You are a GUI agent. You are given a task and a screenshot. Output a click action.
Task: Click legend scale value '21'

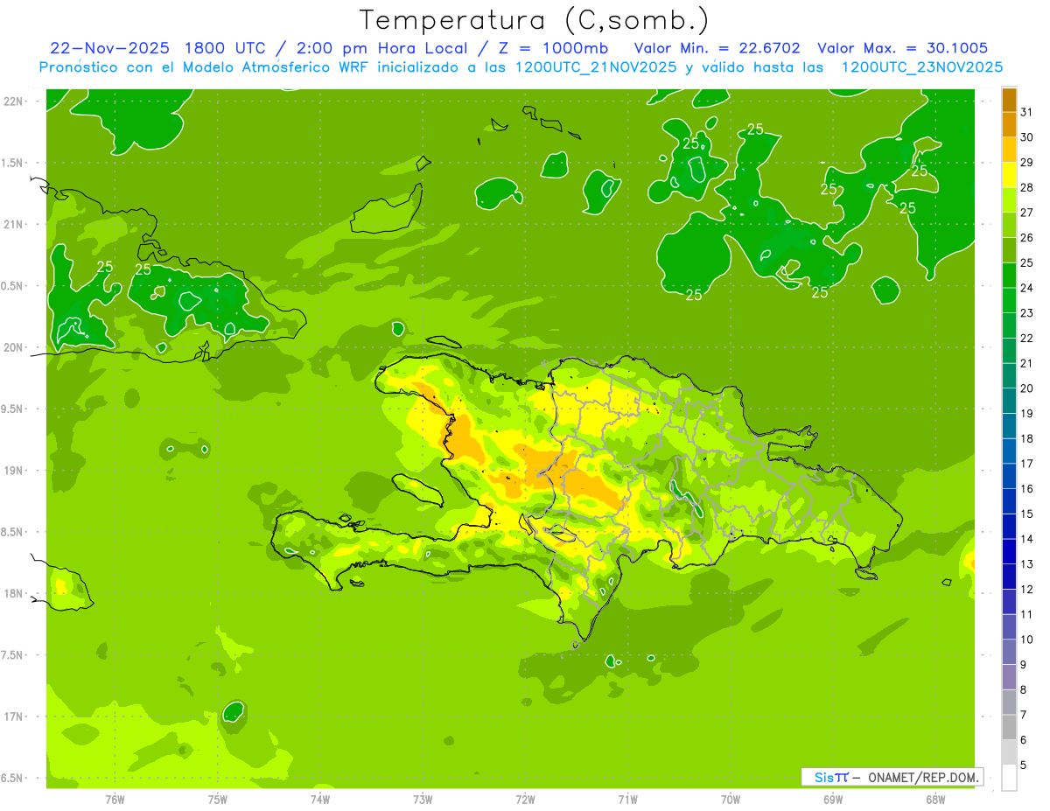coord(1026,364)
